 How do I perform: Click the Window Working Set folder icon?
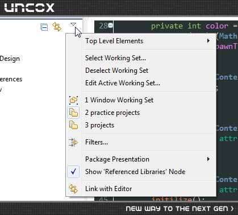73,100
